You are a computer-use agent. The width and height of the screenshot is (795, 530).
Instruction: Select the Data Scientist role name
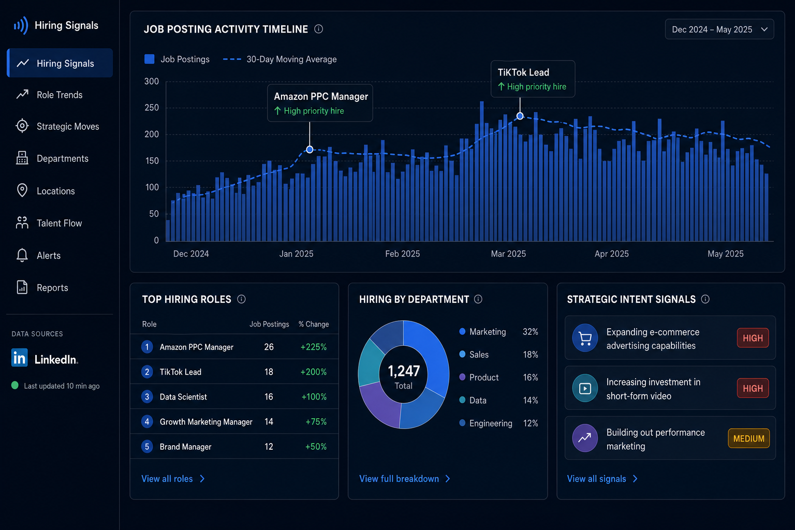pyautogui.click(x=183, y=397)
